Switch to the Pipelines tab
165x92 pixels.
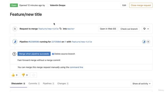48,84
